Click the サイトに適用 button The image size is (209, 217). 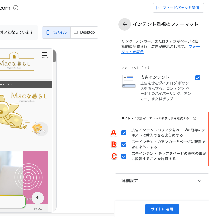coord(162,209)
